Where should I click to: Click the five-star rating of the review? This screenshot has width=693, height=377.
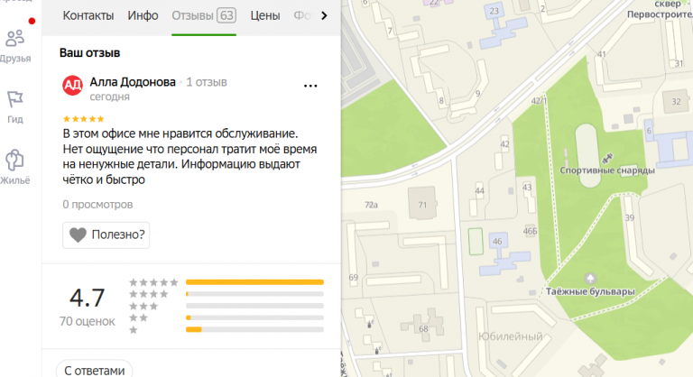coord(84,119)
